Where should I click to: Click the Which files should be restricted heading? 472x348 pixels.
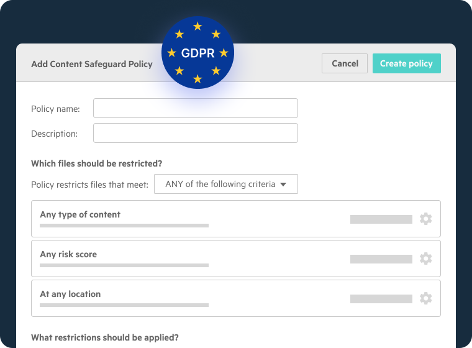tap(96, 164)
